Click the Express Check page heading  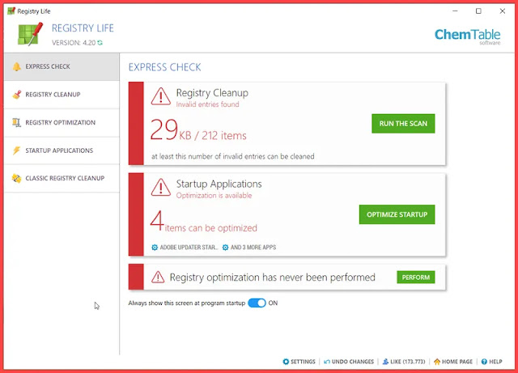[164, 67]
